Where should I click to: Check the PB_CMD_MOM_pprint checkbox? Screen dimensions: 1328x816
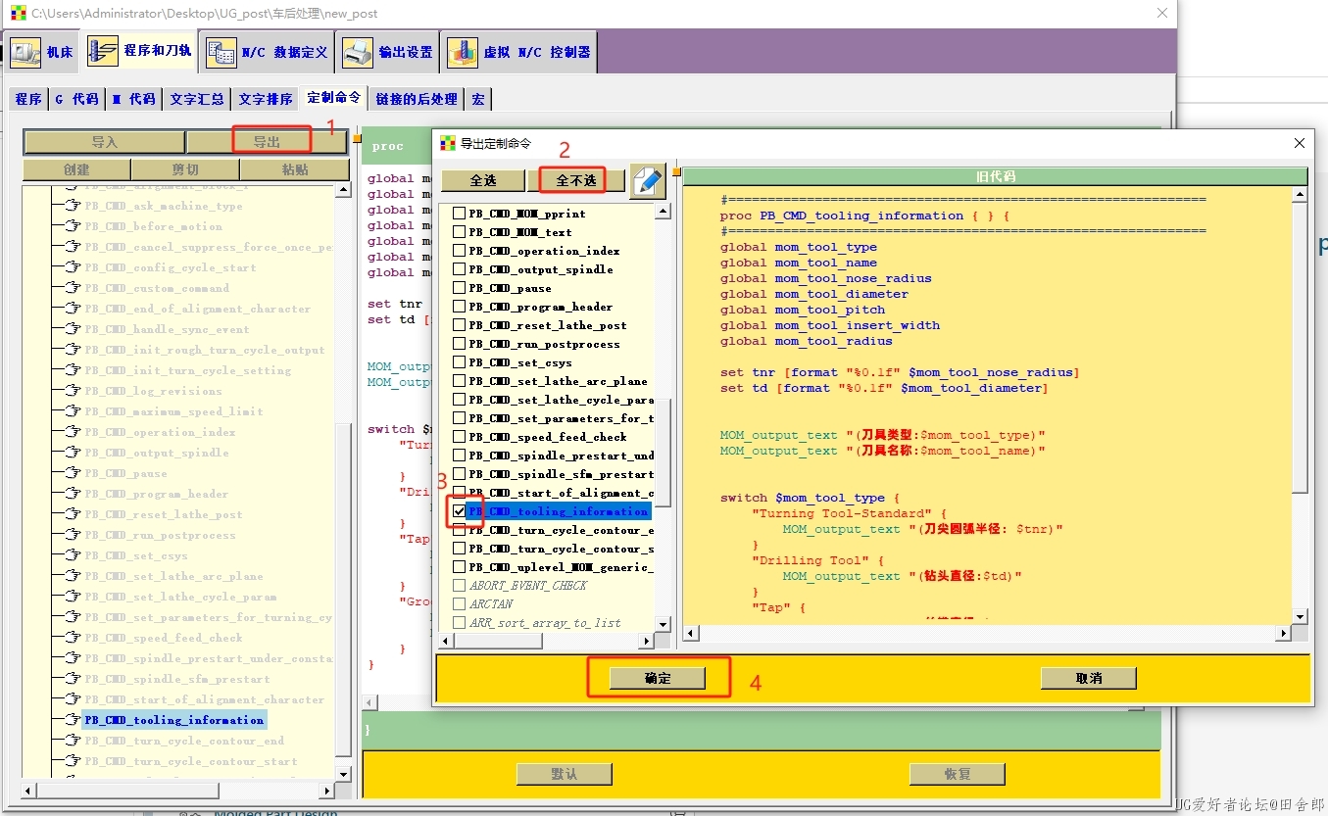pyautogui.click(x=459, y=214)
